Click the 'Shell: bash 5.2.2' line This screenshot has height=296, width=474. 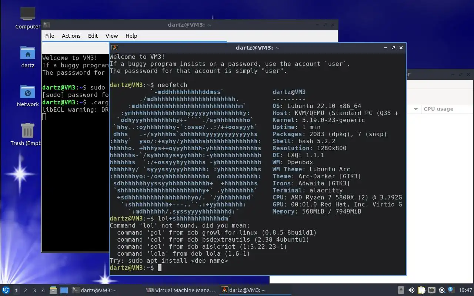point(304,141)
